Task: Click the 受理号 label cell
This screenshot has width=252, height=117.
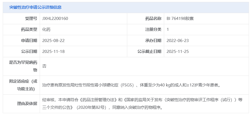Action: tap(31, 19)
